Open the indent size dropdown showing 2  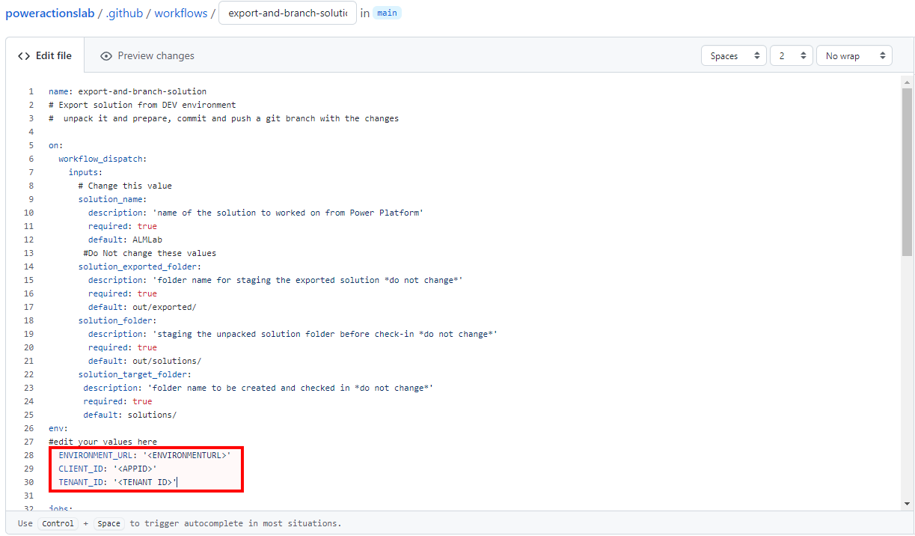click(791, 55)
